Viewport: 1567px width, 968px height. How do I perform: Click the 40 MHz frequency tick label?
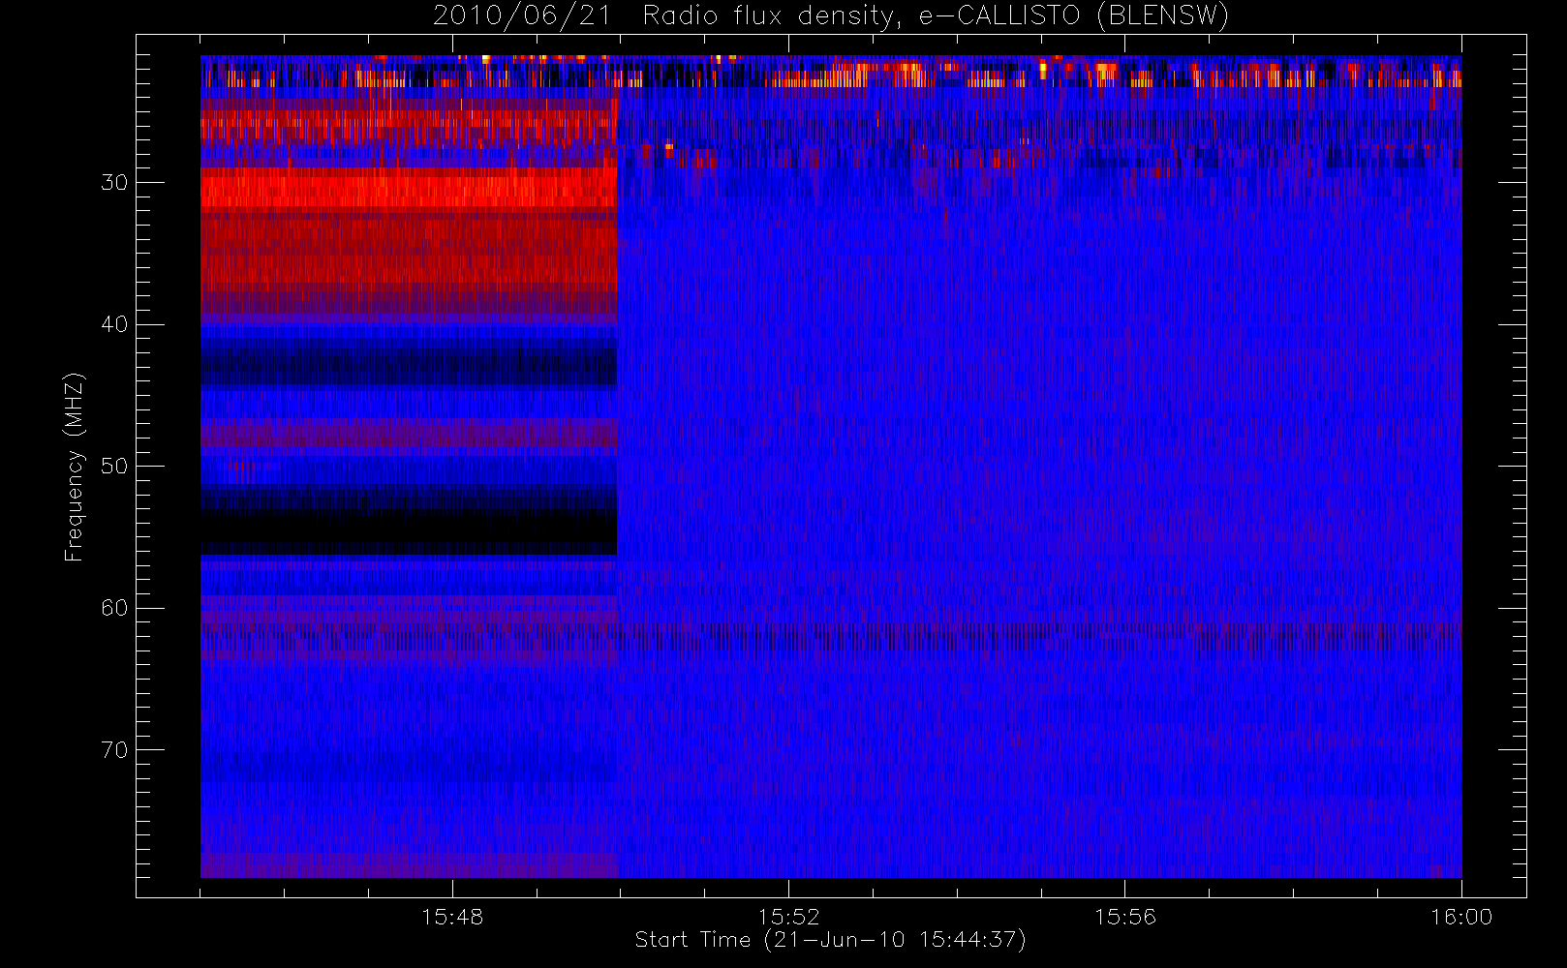click(x=114, y=324)
